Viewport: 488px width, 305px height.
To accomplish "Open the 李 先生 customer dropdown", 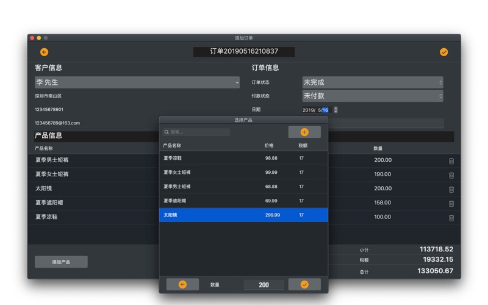I will pyautogui.click(x=137, y=82).
